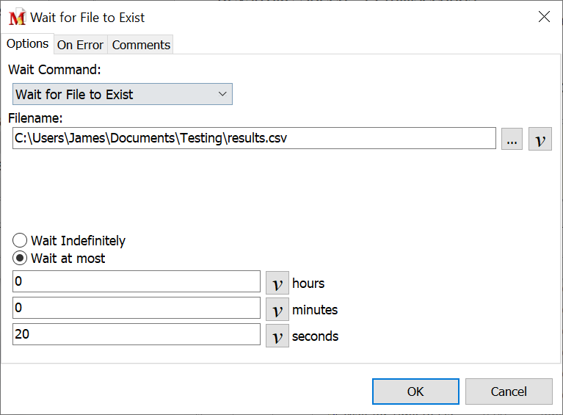Open the On Error tab

tap(80, 45)
